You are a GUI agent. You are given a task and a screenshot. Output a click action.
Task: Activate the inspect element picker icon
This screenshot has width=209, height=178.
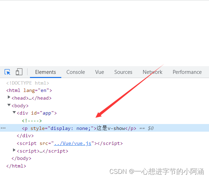7,72
